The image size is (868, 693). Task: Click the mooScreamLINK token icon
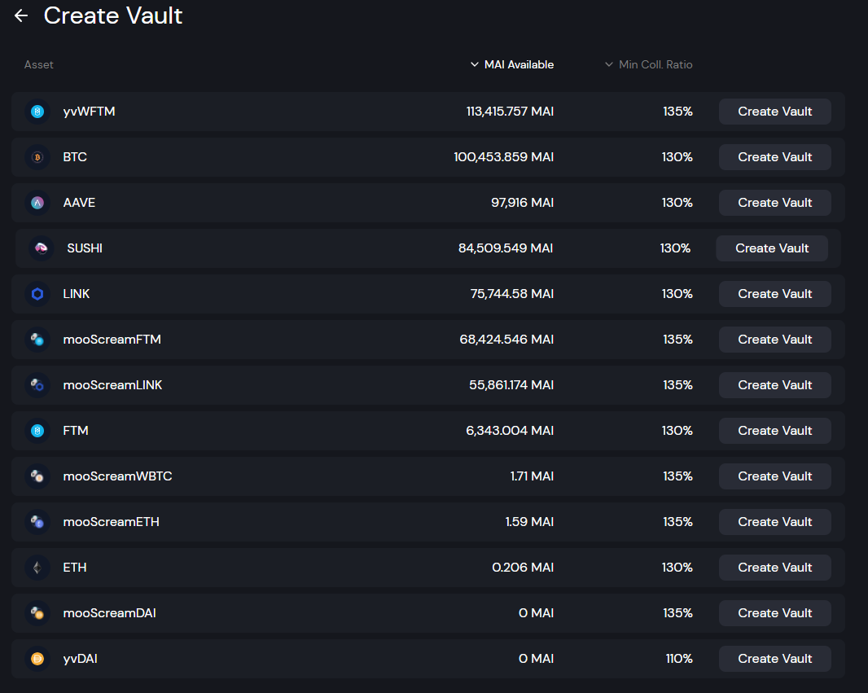[x=37, y=385]
